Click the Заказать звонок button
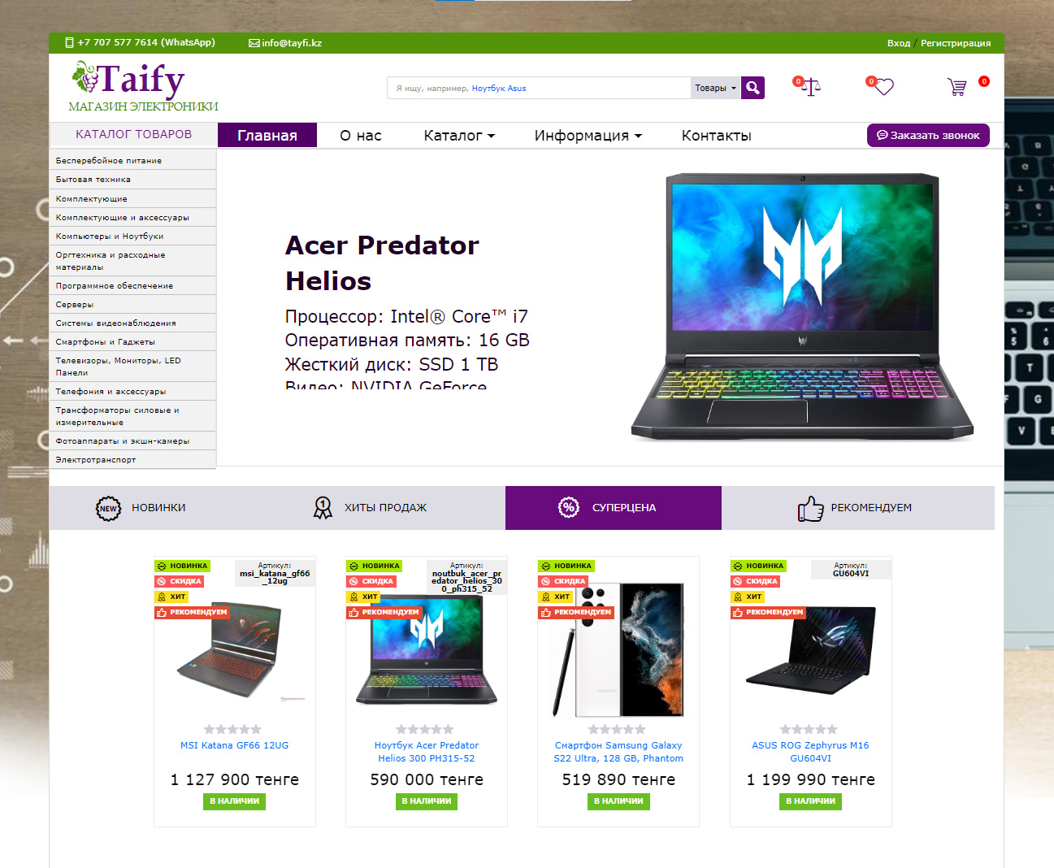Image resolution: width=1054 pixels, height=868 pixels. coord(928,136)
